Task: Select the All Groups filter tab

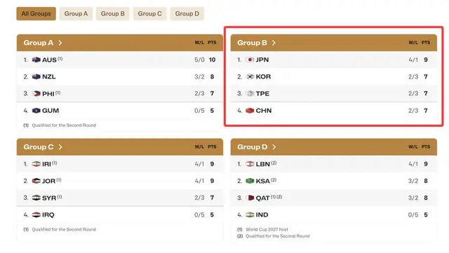Action: pyautogui.click(x=36, y=14)
